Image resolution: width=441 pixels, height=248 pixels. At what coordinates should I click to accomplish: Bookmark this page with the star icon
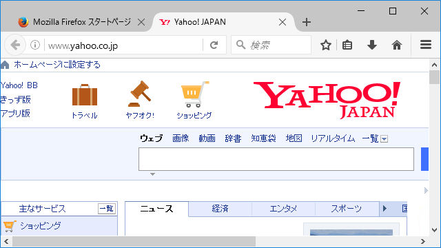326,45
